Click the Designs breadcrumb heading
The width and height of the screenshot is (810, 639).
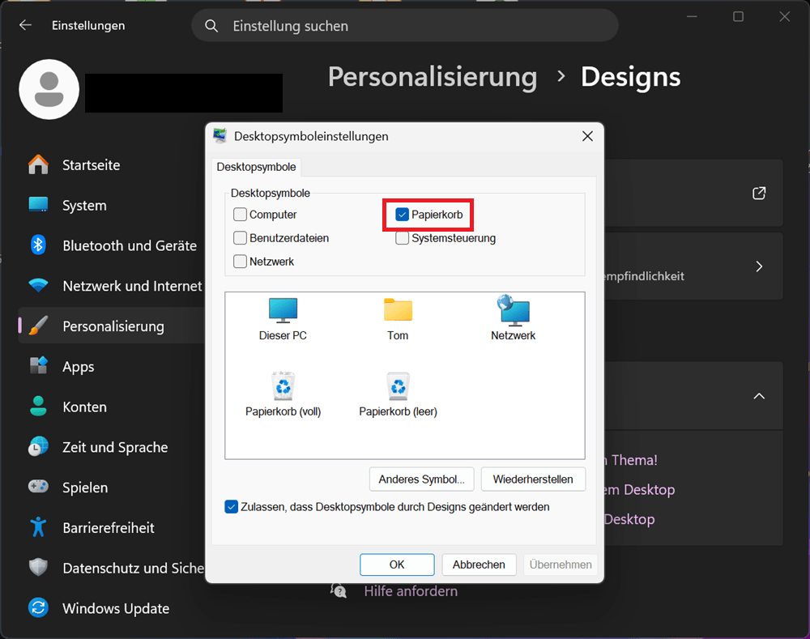click(630, 77)
